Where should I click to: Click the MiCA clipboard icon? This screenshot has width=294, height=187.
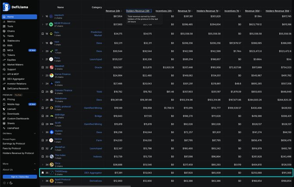pyautogui.click(x=4, y=50)
